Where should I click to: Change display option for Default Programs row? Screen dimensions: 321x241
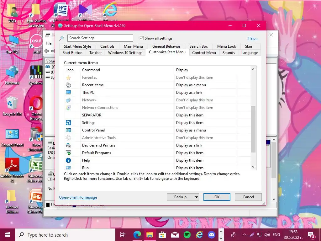pos(190,153)
